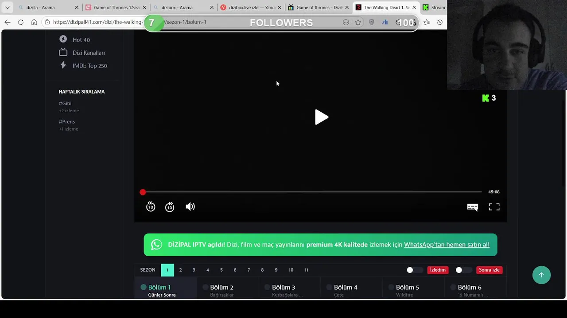This screenshot has width=567, height=318.
Task: Open Bölüm 5 Wildfire episode
Action: click(x=414, y=288)
